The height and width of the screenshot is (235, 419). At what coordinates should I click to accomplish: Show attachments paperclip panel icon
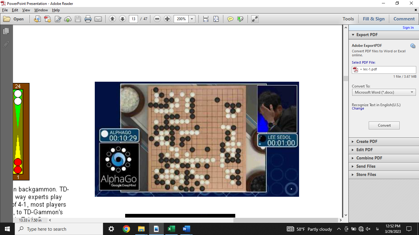6,44
